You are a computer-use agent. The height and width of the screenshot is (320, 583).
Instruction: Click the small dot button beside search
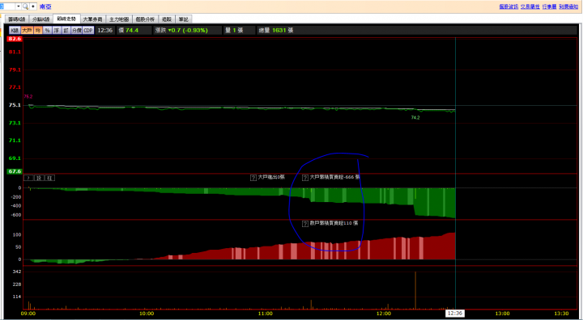pyautogui.click(x=33, y=6)
